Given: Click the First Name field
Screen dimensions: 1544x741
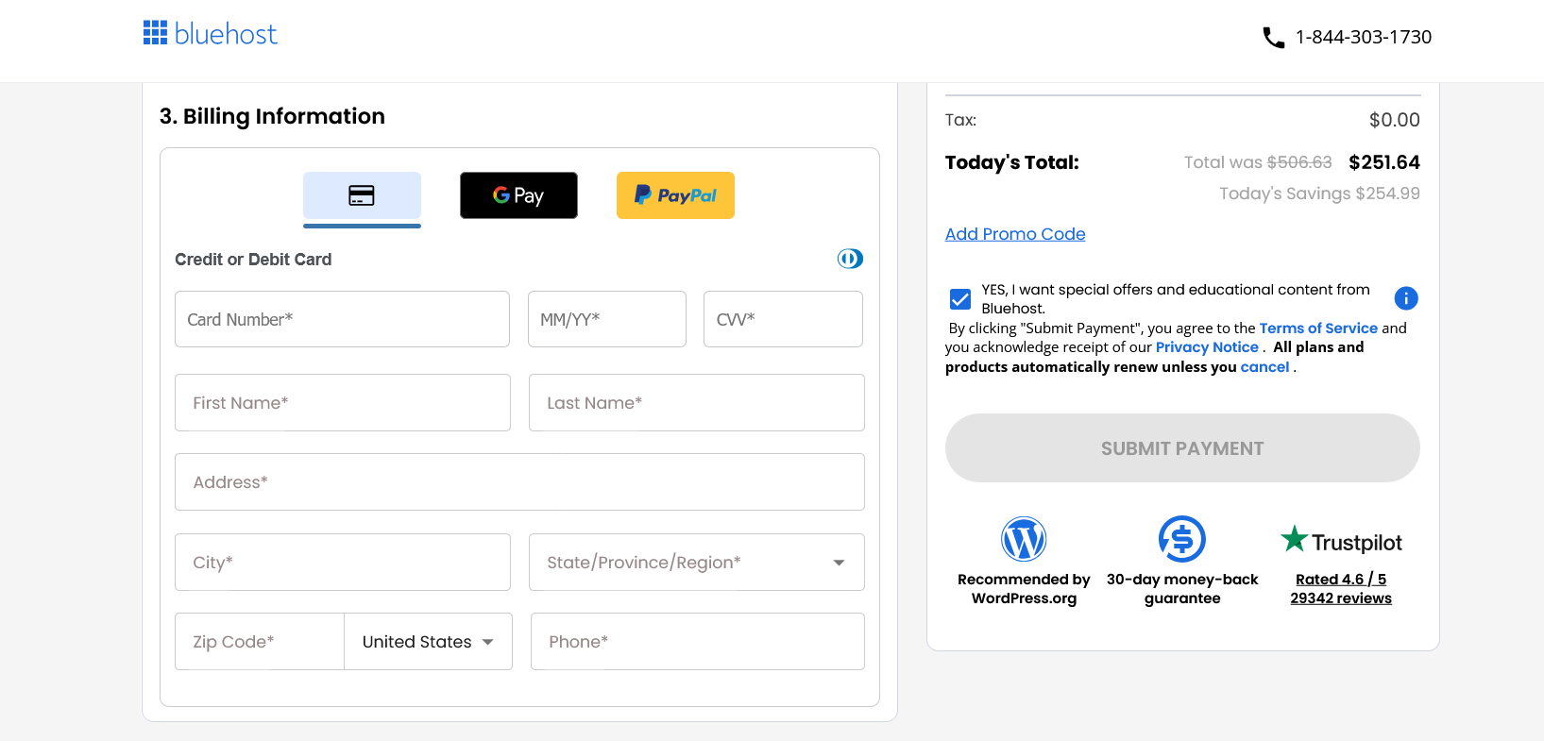Looking at the screenshot, I should 343,403.
